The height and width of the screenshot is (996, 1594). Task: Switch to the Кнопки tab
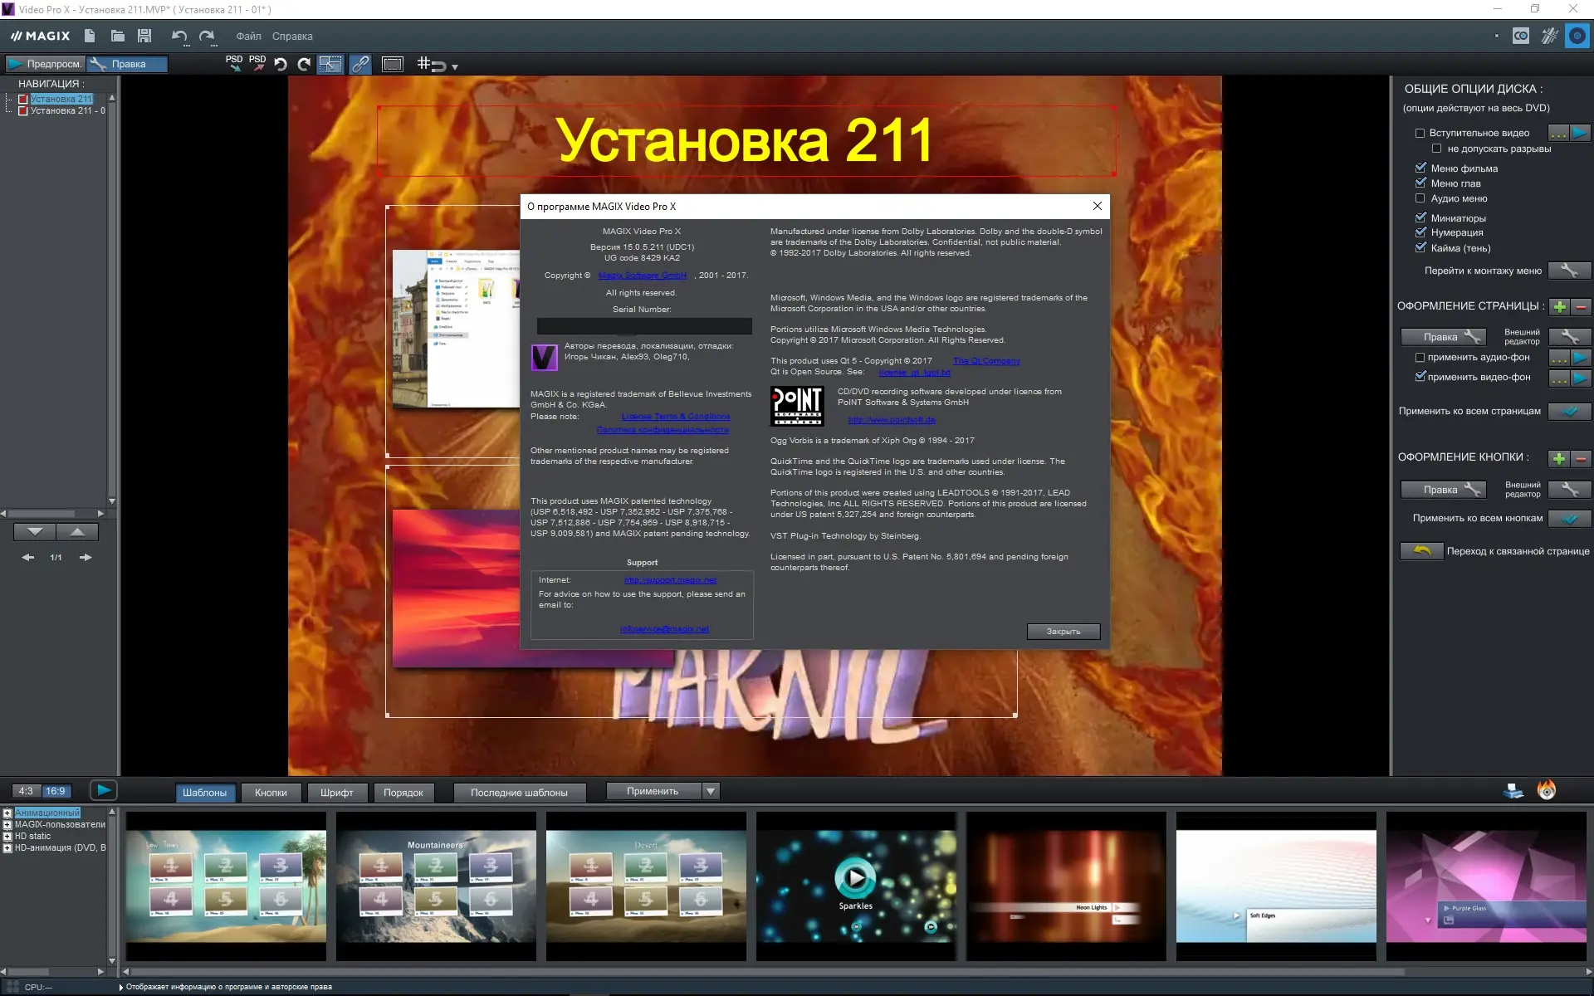(x=271, y=793)
